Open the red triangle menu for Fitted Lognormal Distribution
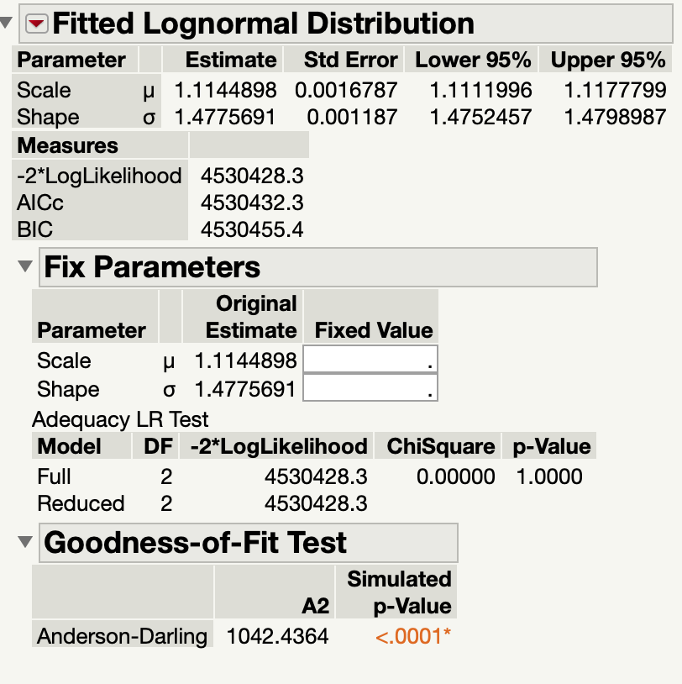This screenshot has height=684, width=682. [x=37, y=24]
